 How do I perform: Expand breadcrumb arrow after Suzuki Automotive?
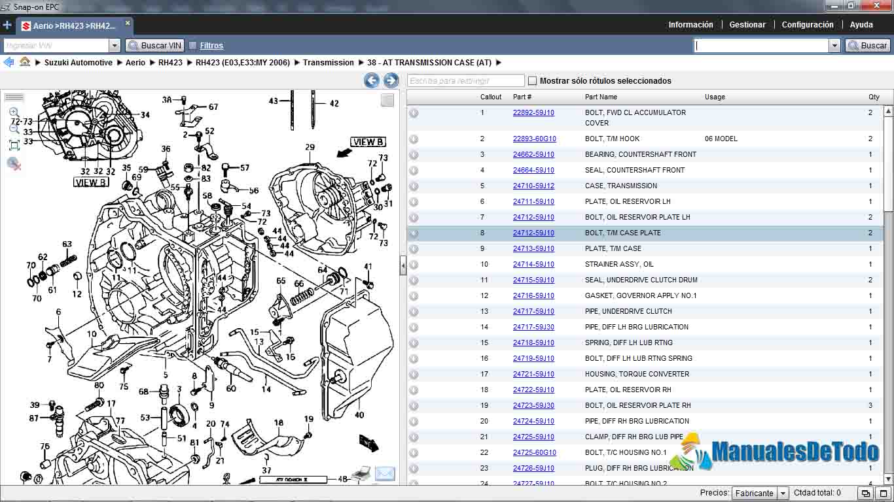(119, 63)
